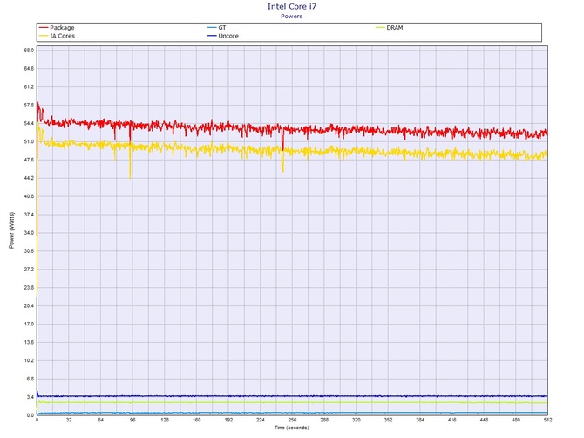Click the 68.0 y-axis value
Screen dimensions: 584x438
29,51
